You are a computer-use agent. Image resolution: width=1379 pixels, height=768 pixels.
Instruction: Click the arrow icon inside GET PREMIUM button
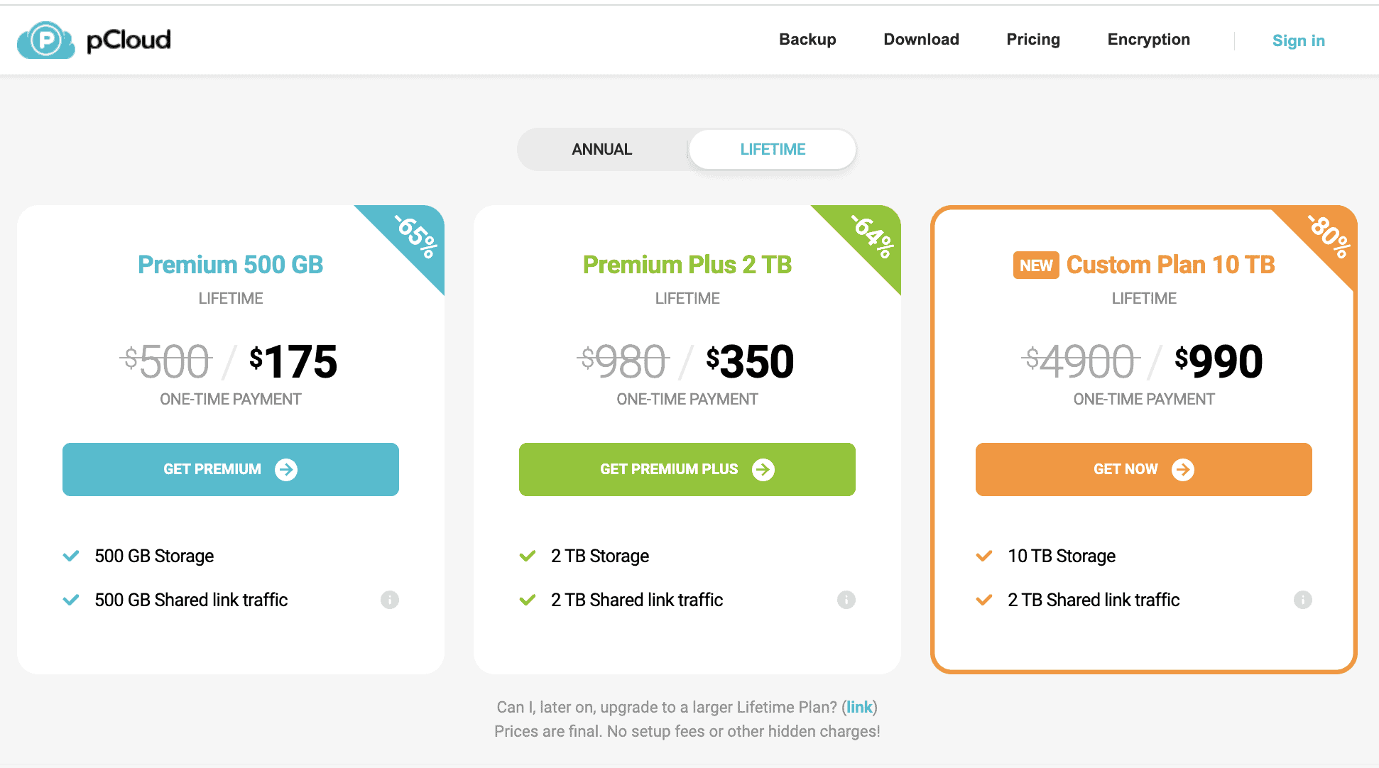(285, 469)
